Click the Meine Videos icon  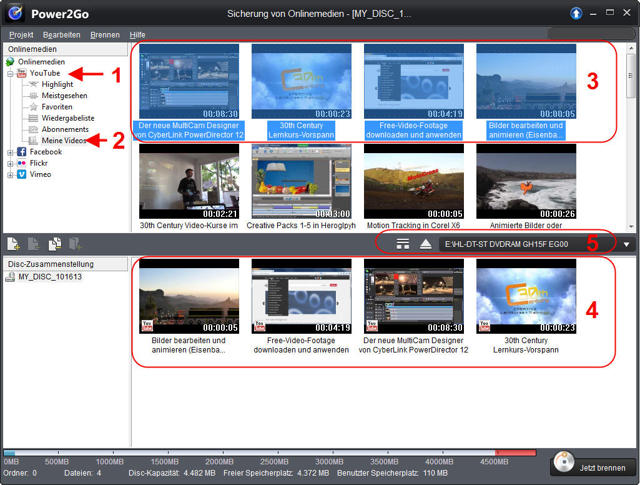coord(34,141)
